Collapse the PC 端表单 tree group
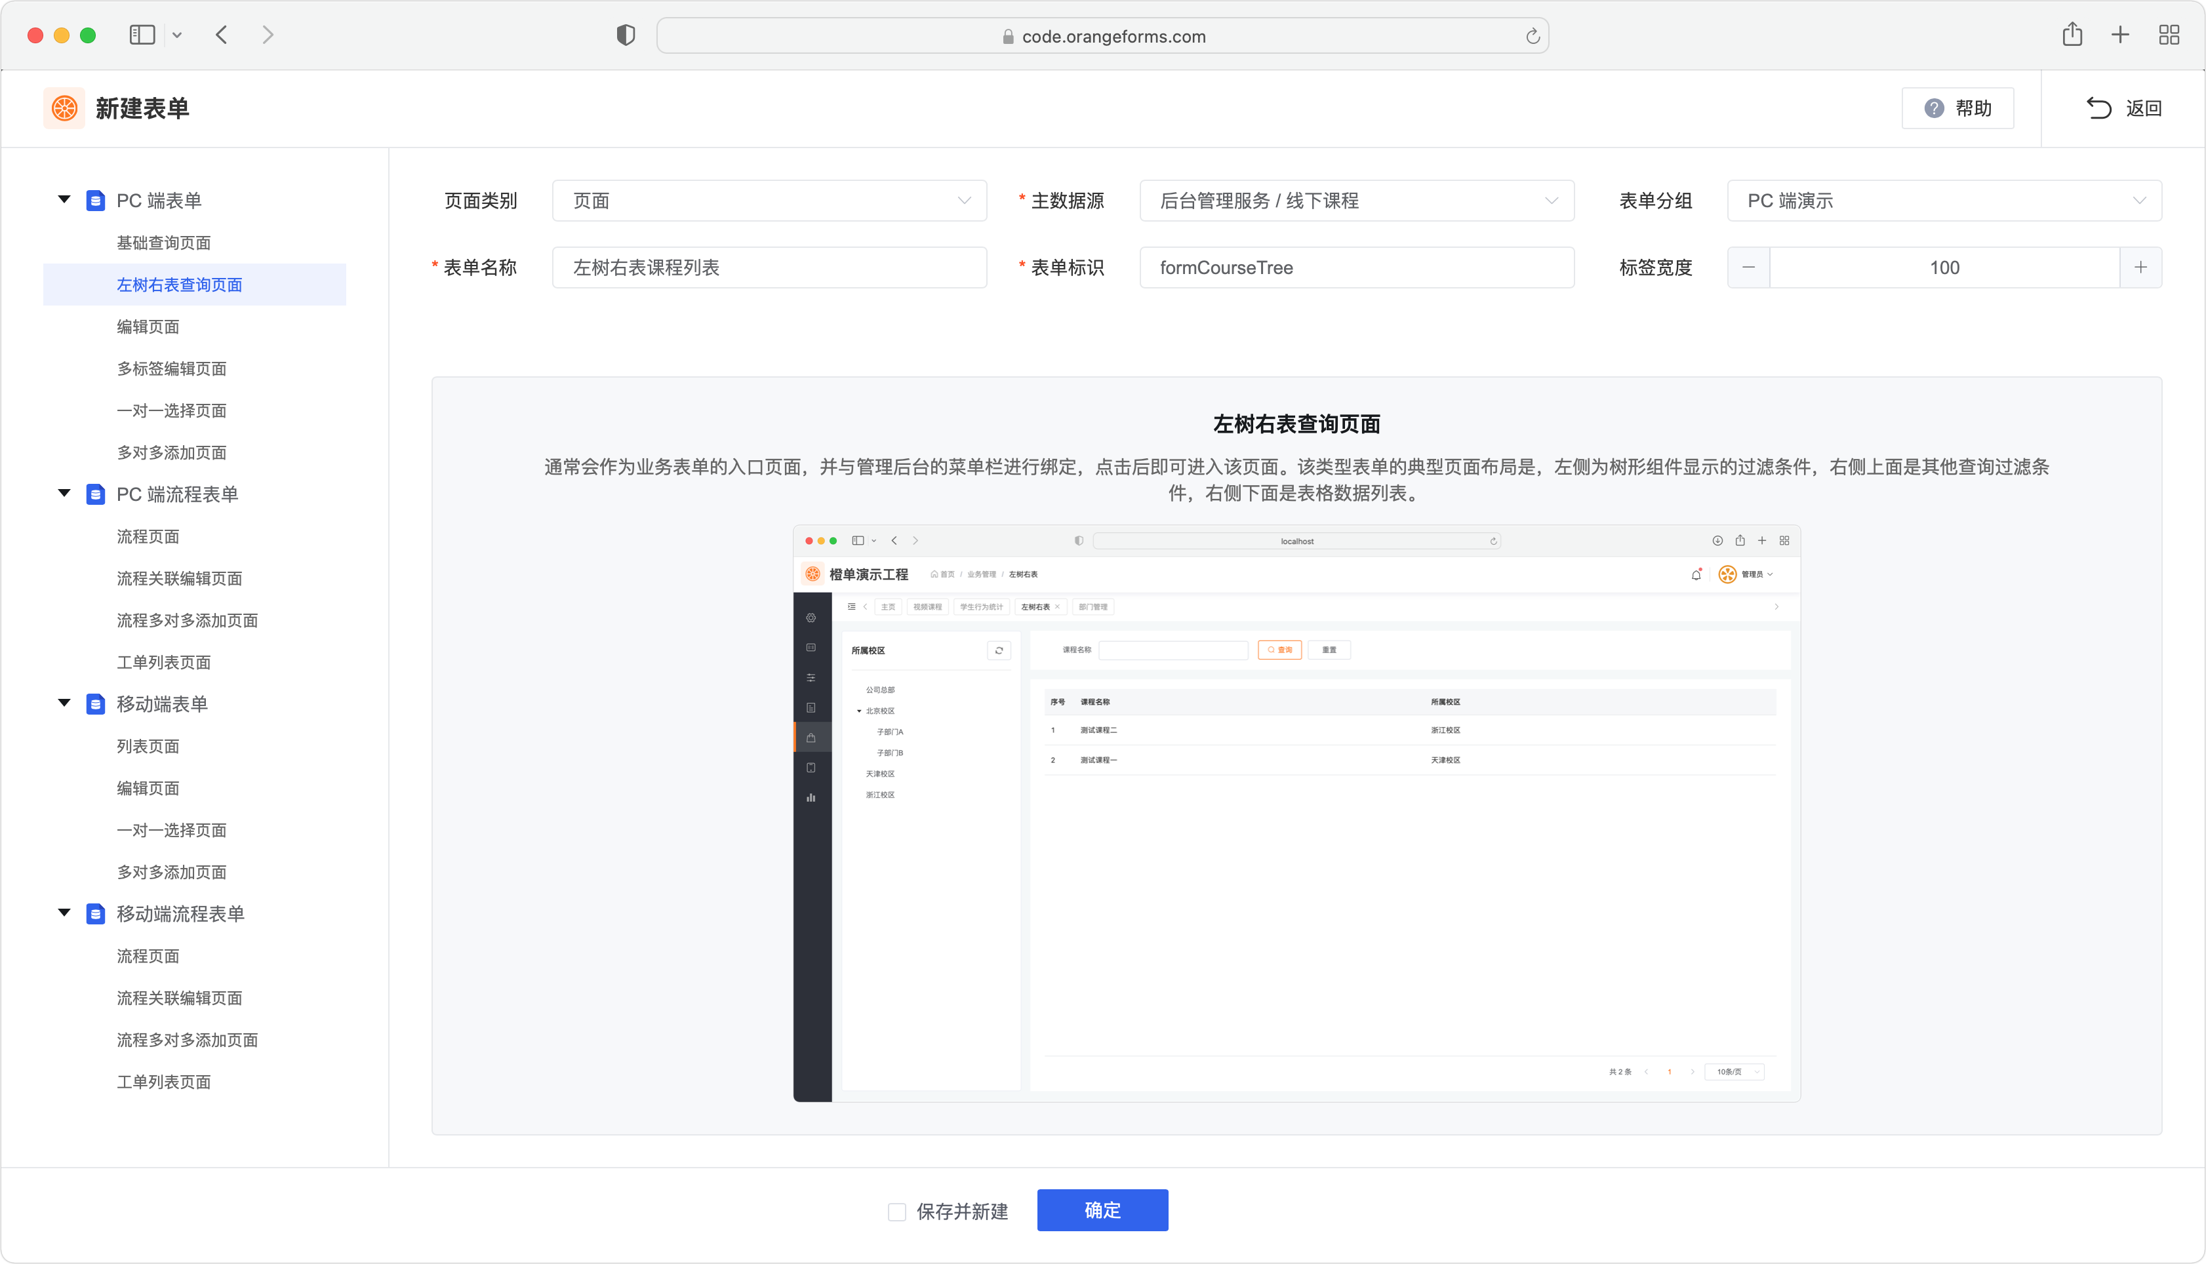 pos(64,200)
